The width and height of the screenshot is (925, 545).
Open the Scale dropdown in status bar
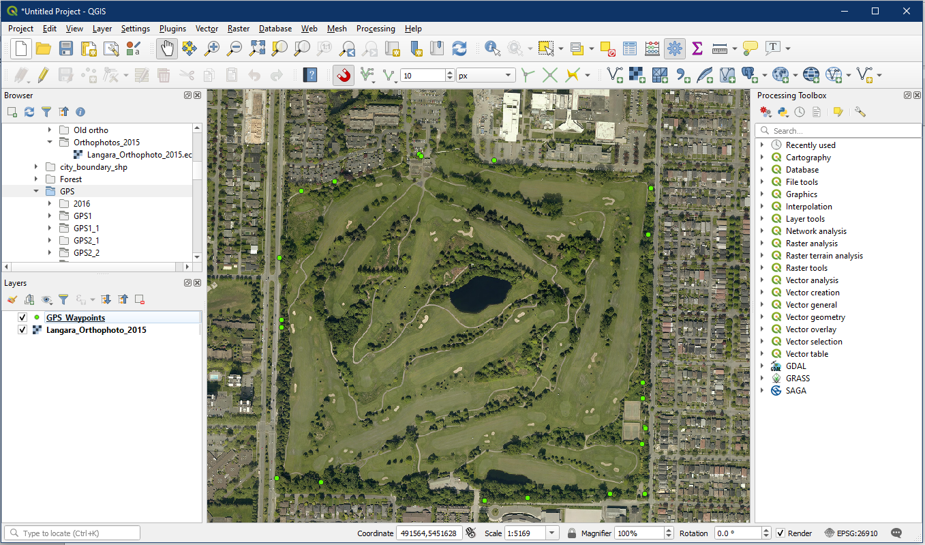(552, 533)
